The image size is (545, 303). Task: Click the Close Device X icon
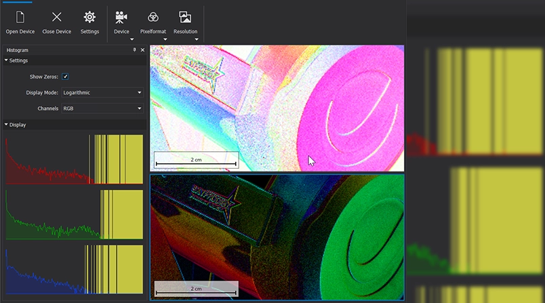pos(57,17)
